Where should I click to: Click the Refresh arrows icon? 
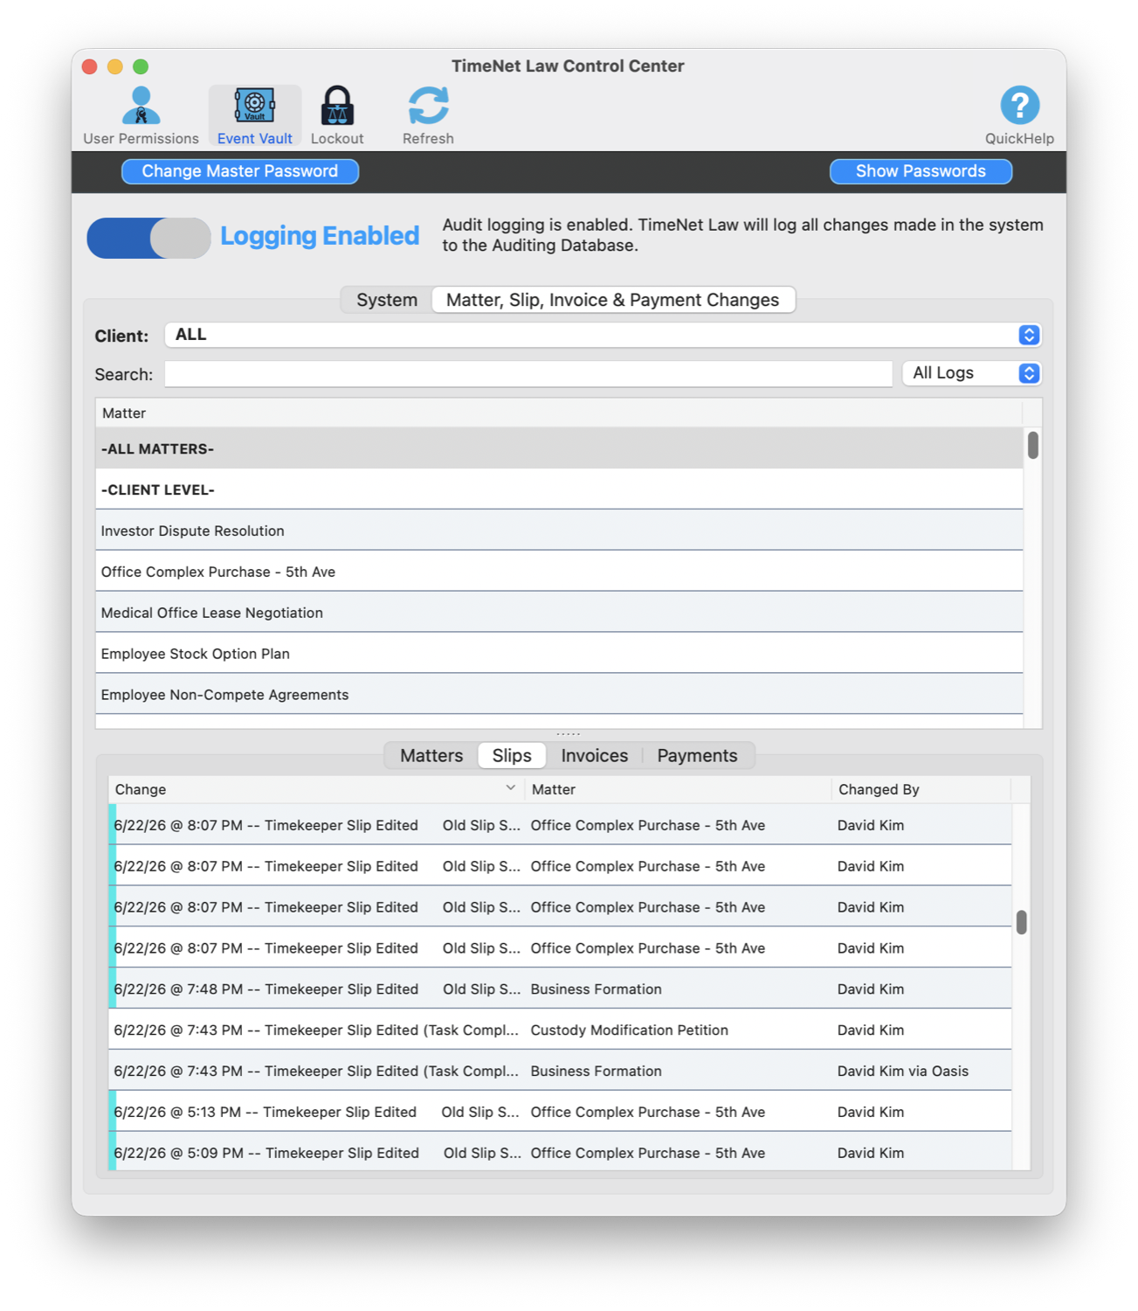click(428, 107)
